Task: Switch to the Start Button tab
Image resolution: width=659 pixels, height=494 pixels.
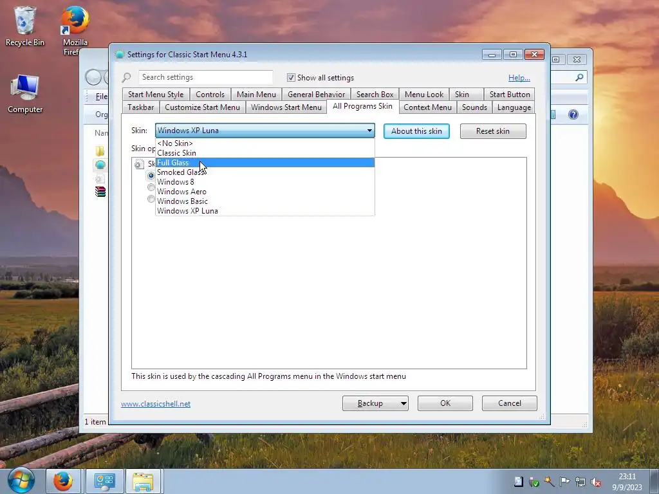Action: pyautogui.click(x=510, y=95)
